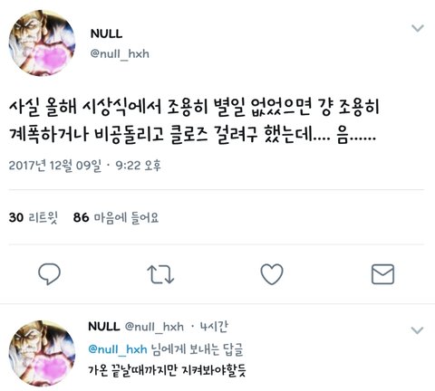The width and height of the screenshot is (435, 391).
Task: Click the NULL display name at top
Action: 106,33
